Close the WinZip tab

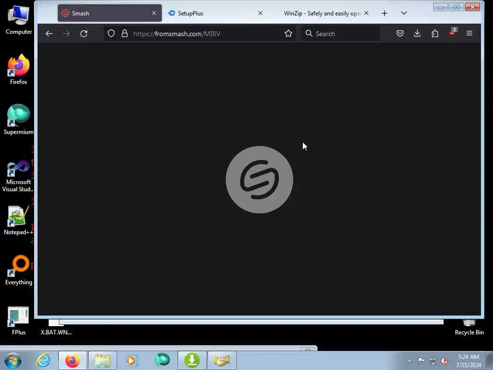(x=366, y=13)
